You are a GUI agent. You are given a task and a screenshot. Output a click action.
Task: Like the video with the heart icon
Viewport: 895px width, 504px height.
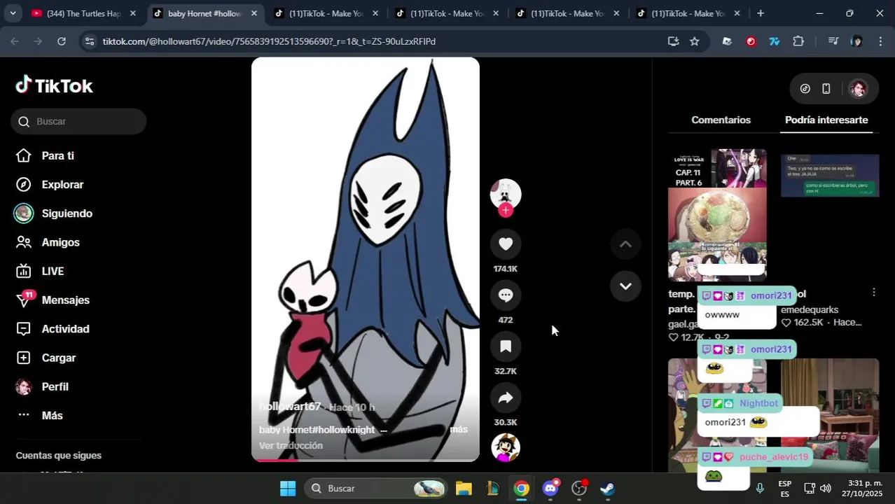click(x=506, y=244)
